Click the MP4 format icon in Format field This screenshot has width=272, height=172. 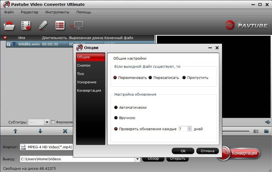(x=23, y=147)
